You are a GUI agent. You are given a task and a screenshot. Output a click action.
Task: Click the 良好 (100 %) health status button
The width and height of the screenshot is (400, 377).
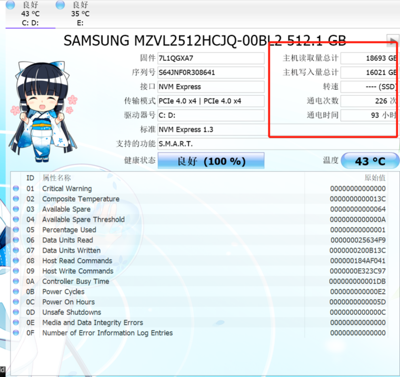click(x=211, y=161)
